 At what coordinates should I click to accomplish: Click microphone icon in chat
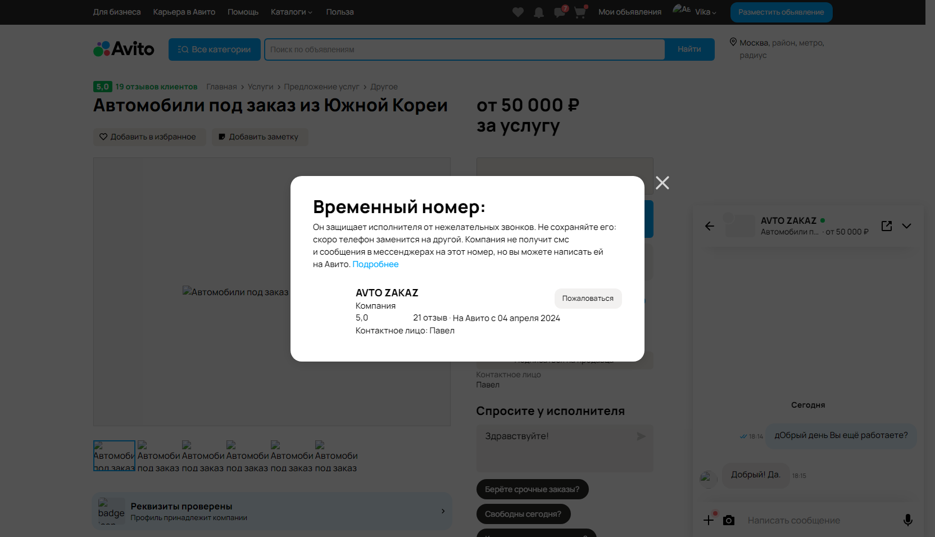pos(907,520)
